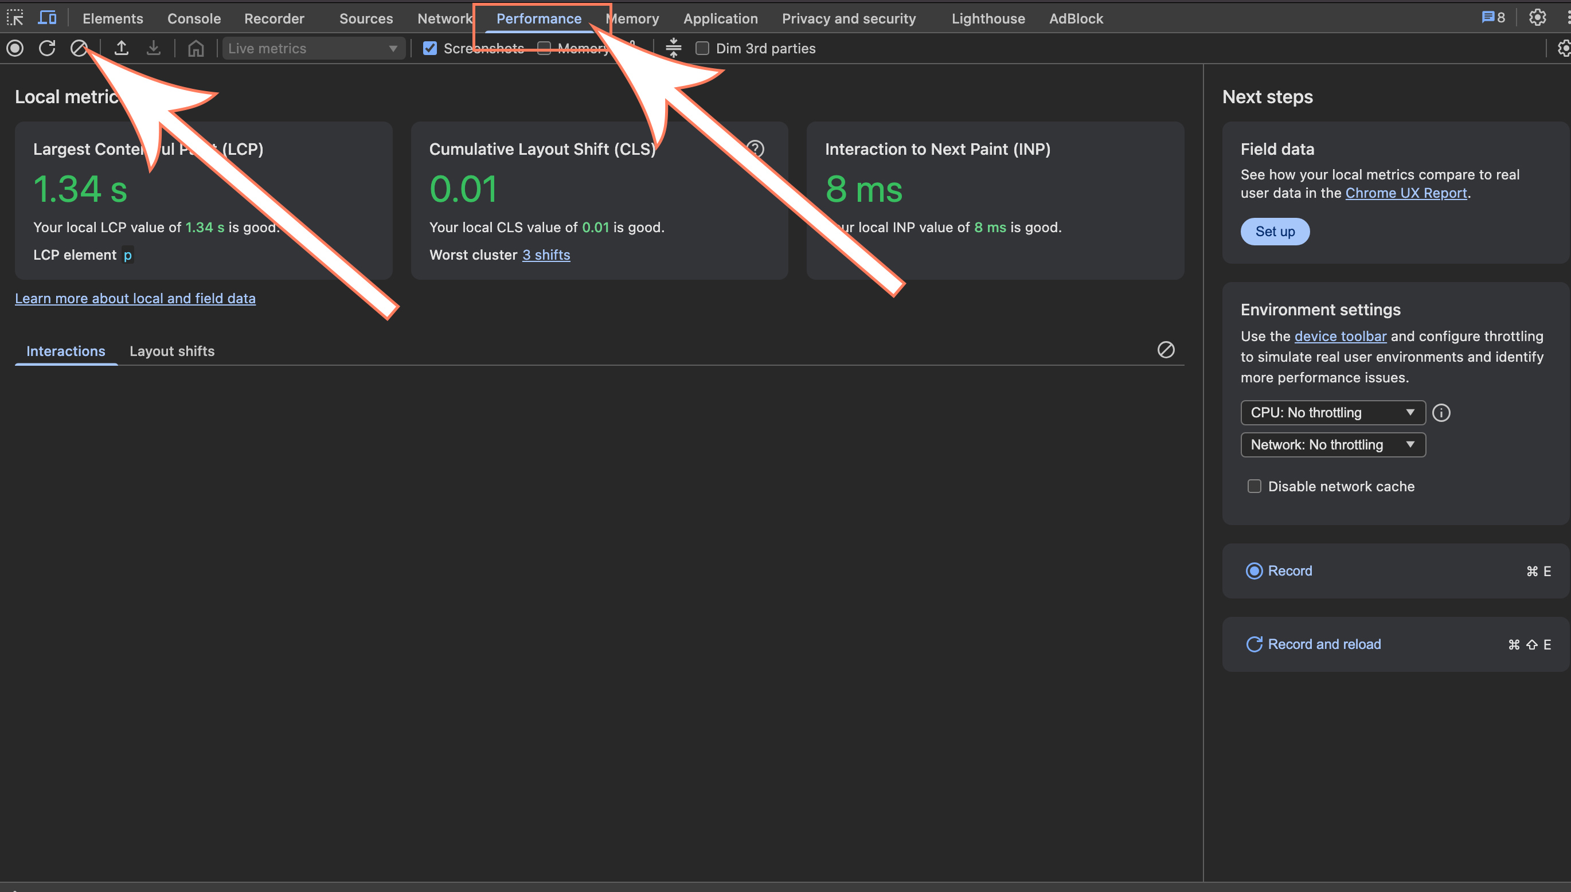
Task: Open the issues counter showing 8
Action: [x=1493, y=18]
